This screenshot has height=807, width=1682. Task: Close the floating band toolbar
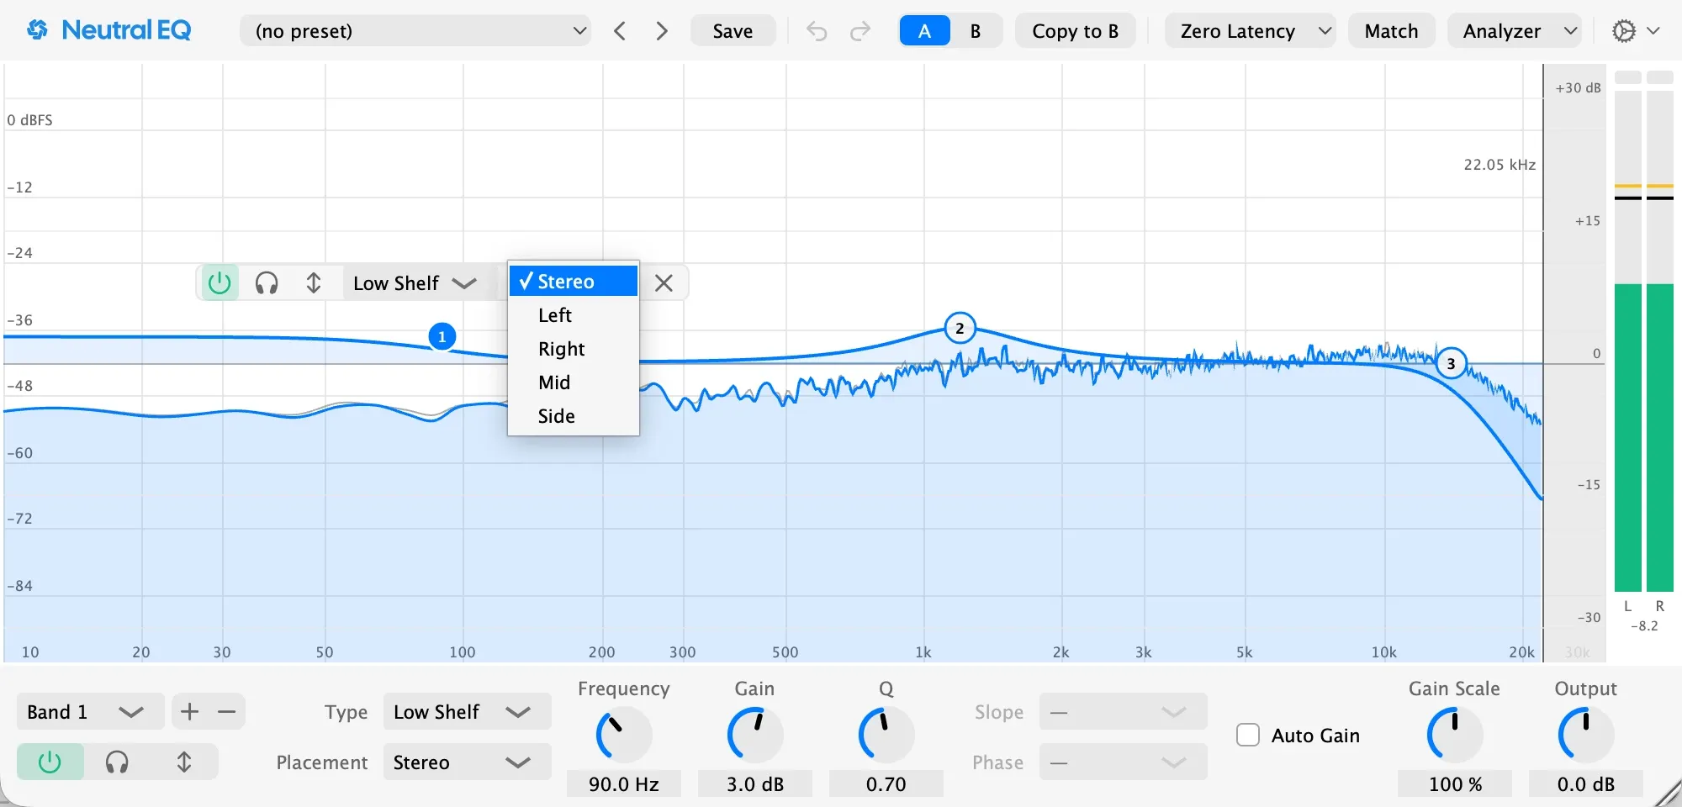664,283
